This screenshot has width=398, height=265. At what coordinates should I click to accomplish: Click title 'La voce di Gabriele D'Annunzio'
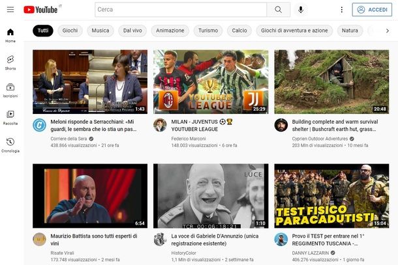coord(215,240)
